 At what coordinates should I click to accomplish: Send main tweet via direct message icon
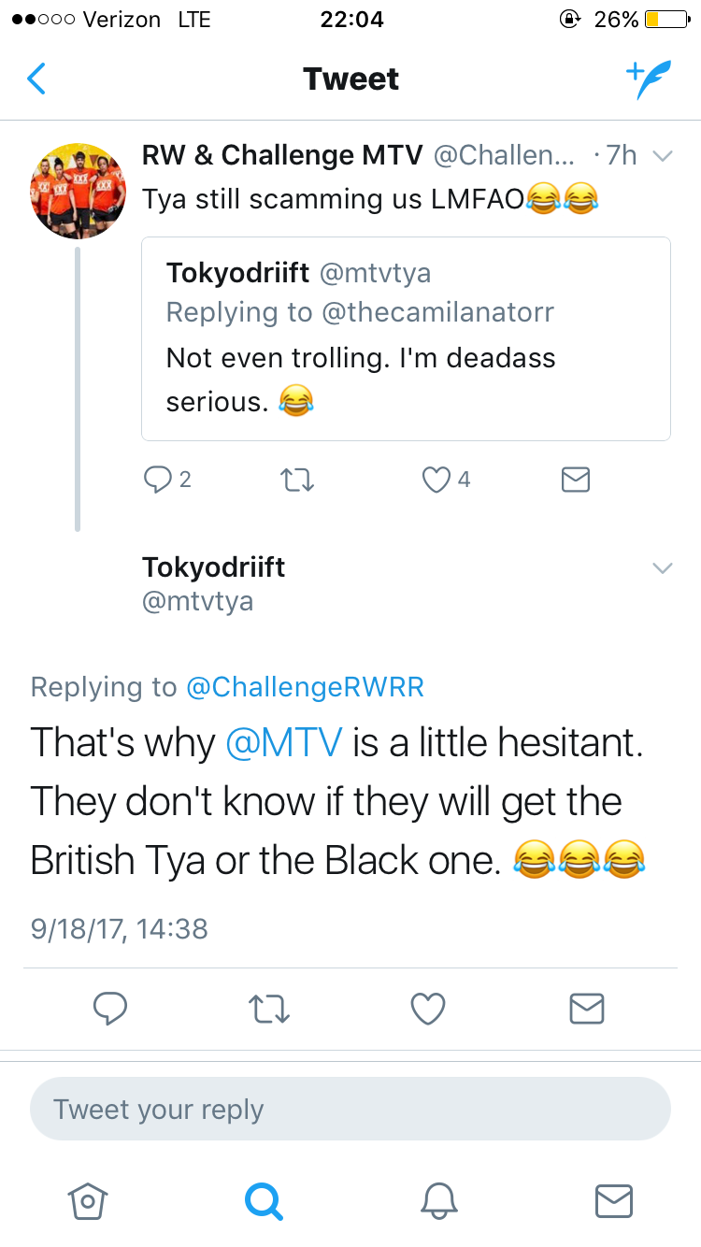[587, 1009]
